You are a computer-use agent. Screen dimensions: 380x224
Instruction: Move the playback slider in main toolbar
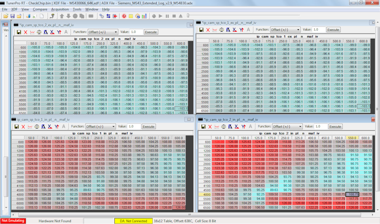click(x=188, y=16)
